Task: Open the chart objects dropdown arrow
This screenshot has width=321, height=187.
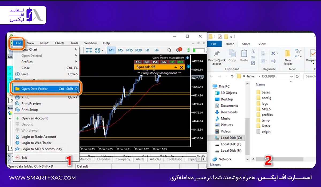Action: point(102,50)
